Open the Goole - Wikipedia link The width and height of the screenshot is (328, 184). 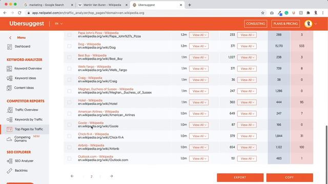click(x=91, y=123)
